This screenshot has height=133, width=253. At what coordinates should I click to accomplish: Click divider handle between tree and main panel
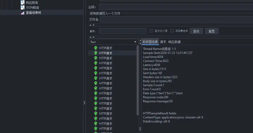pos(84,103)
